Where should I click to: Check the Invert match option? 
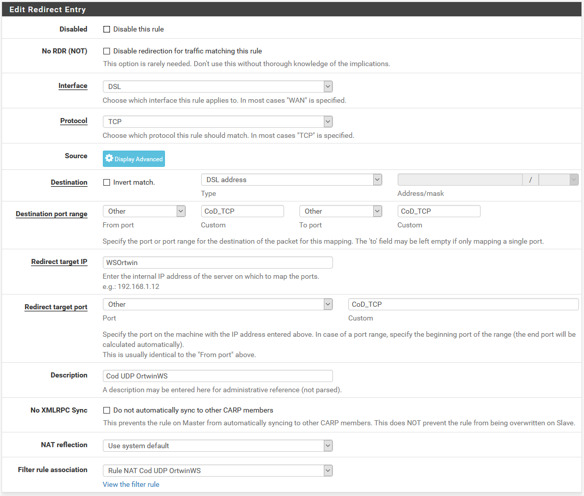tap(107, 182)
